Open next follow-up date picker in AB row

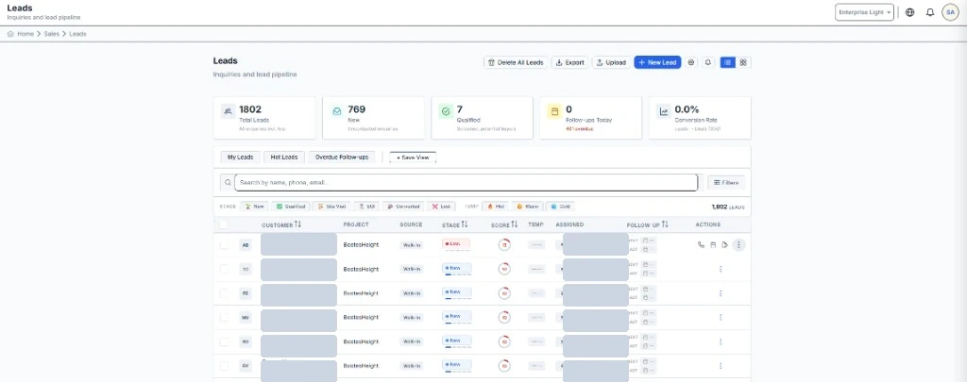click(x=648, y=241)
